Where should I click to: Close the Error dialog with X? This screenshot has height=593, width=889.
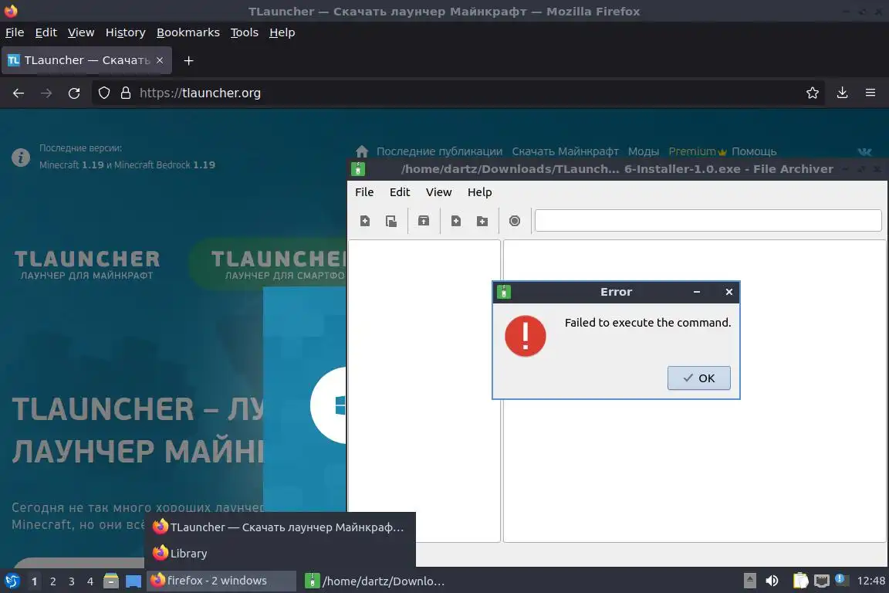click(729, 292)
